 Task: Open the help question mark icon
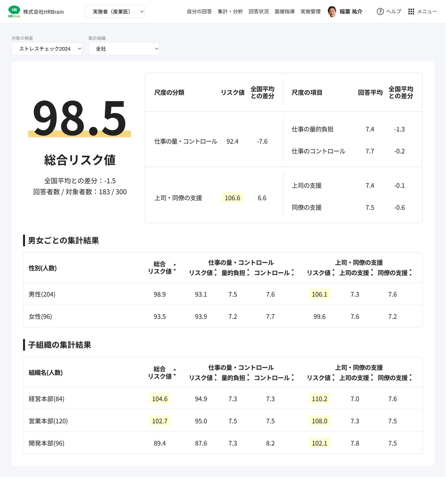(380, 12)
